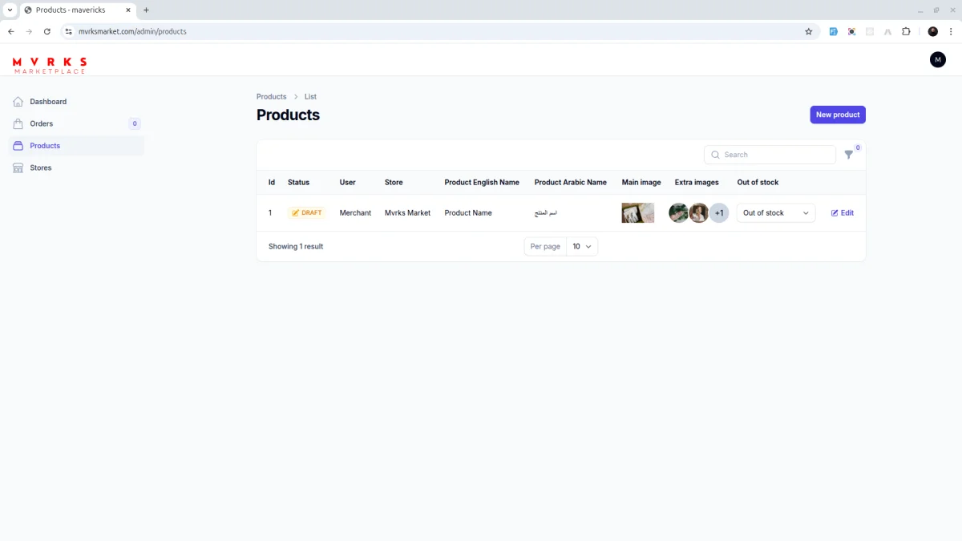Bookmark this page with the star icon

pyautogui.click(x=809, y=32)
